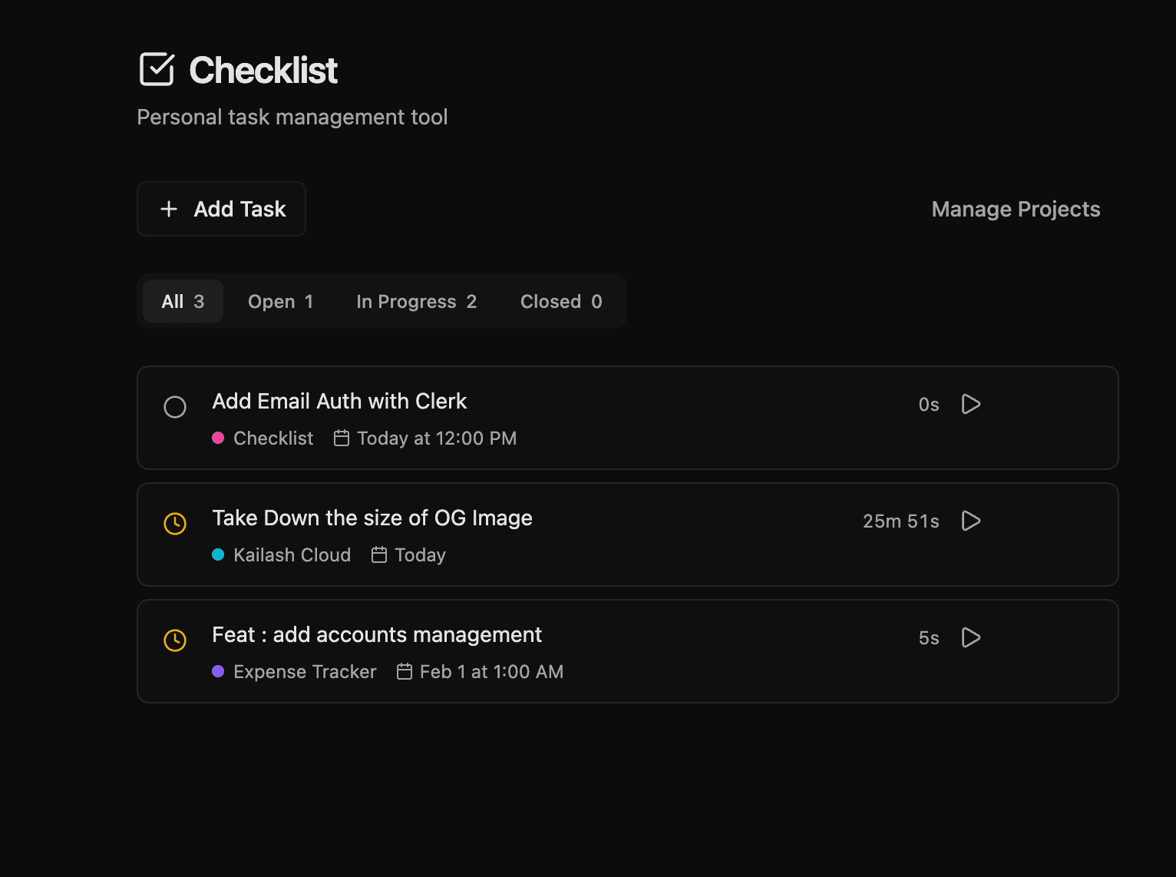Click the Add Task button
The height and width of the screenshot is (877, 1176).
point(221,208)
